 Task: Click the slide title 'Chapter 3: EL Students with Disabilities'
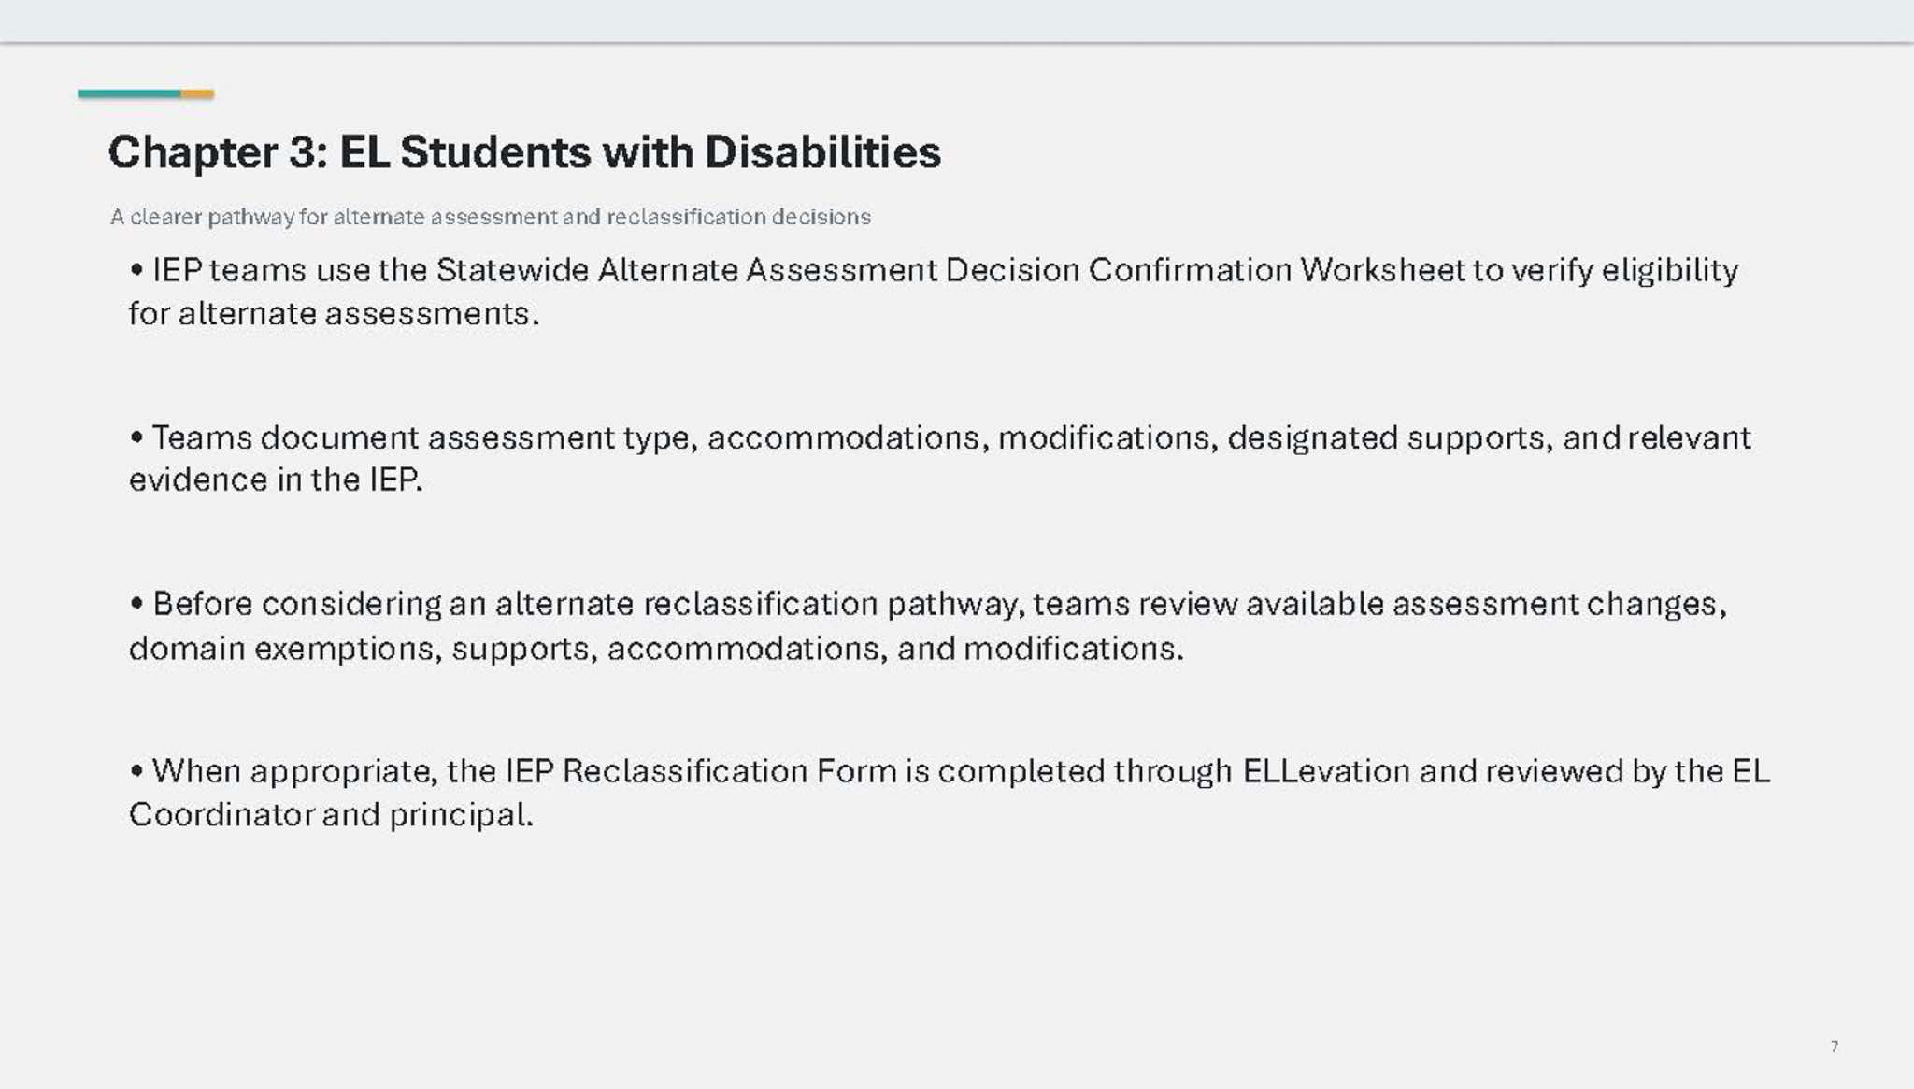click(524, 152)
